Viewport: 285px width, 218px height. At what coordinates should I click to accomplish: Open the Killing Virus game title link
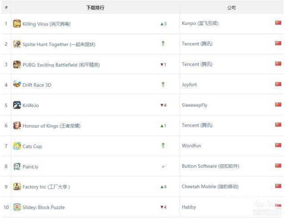[46, 24]
